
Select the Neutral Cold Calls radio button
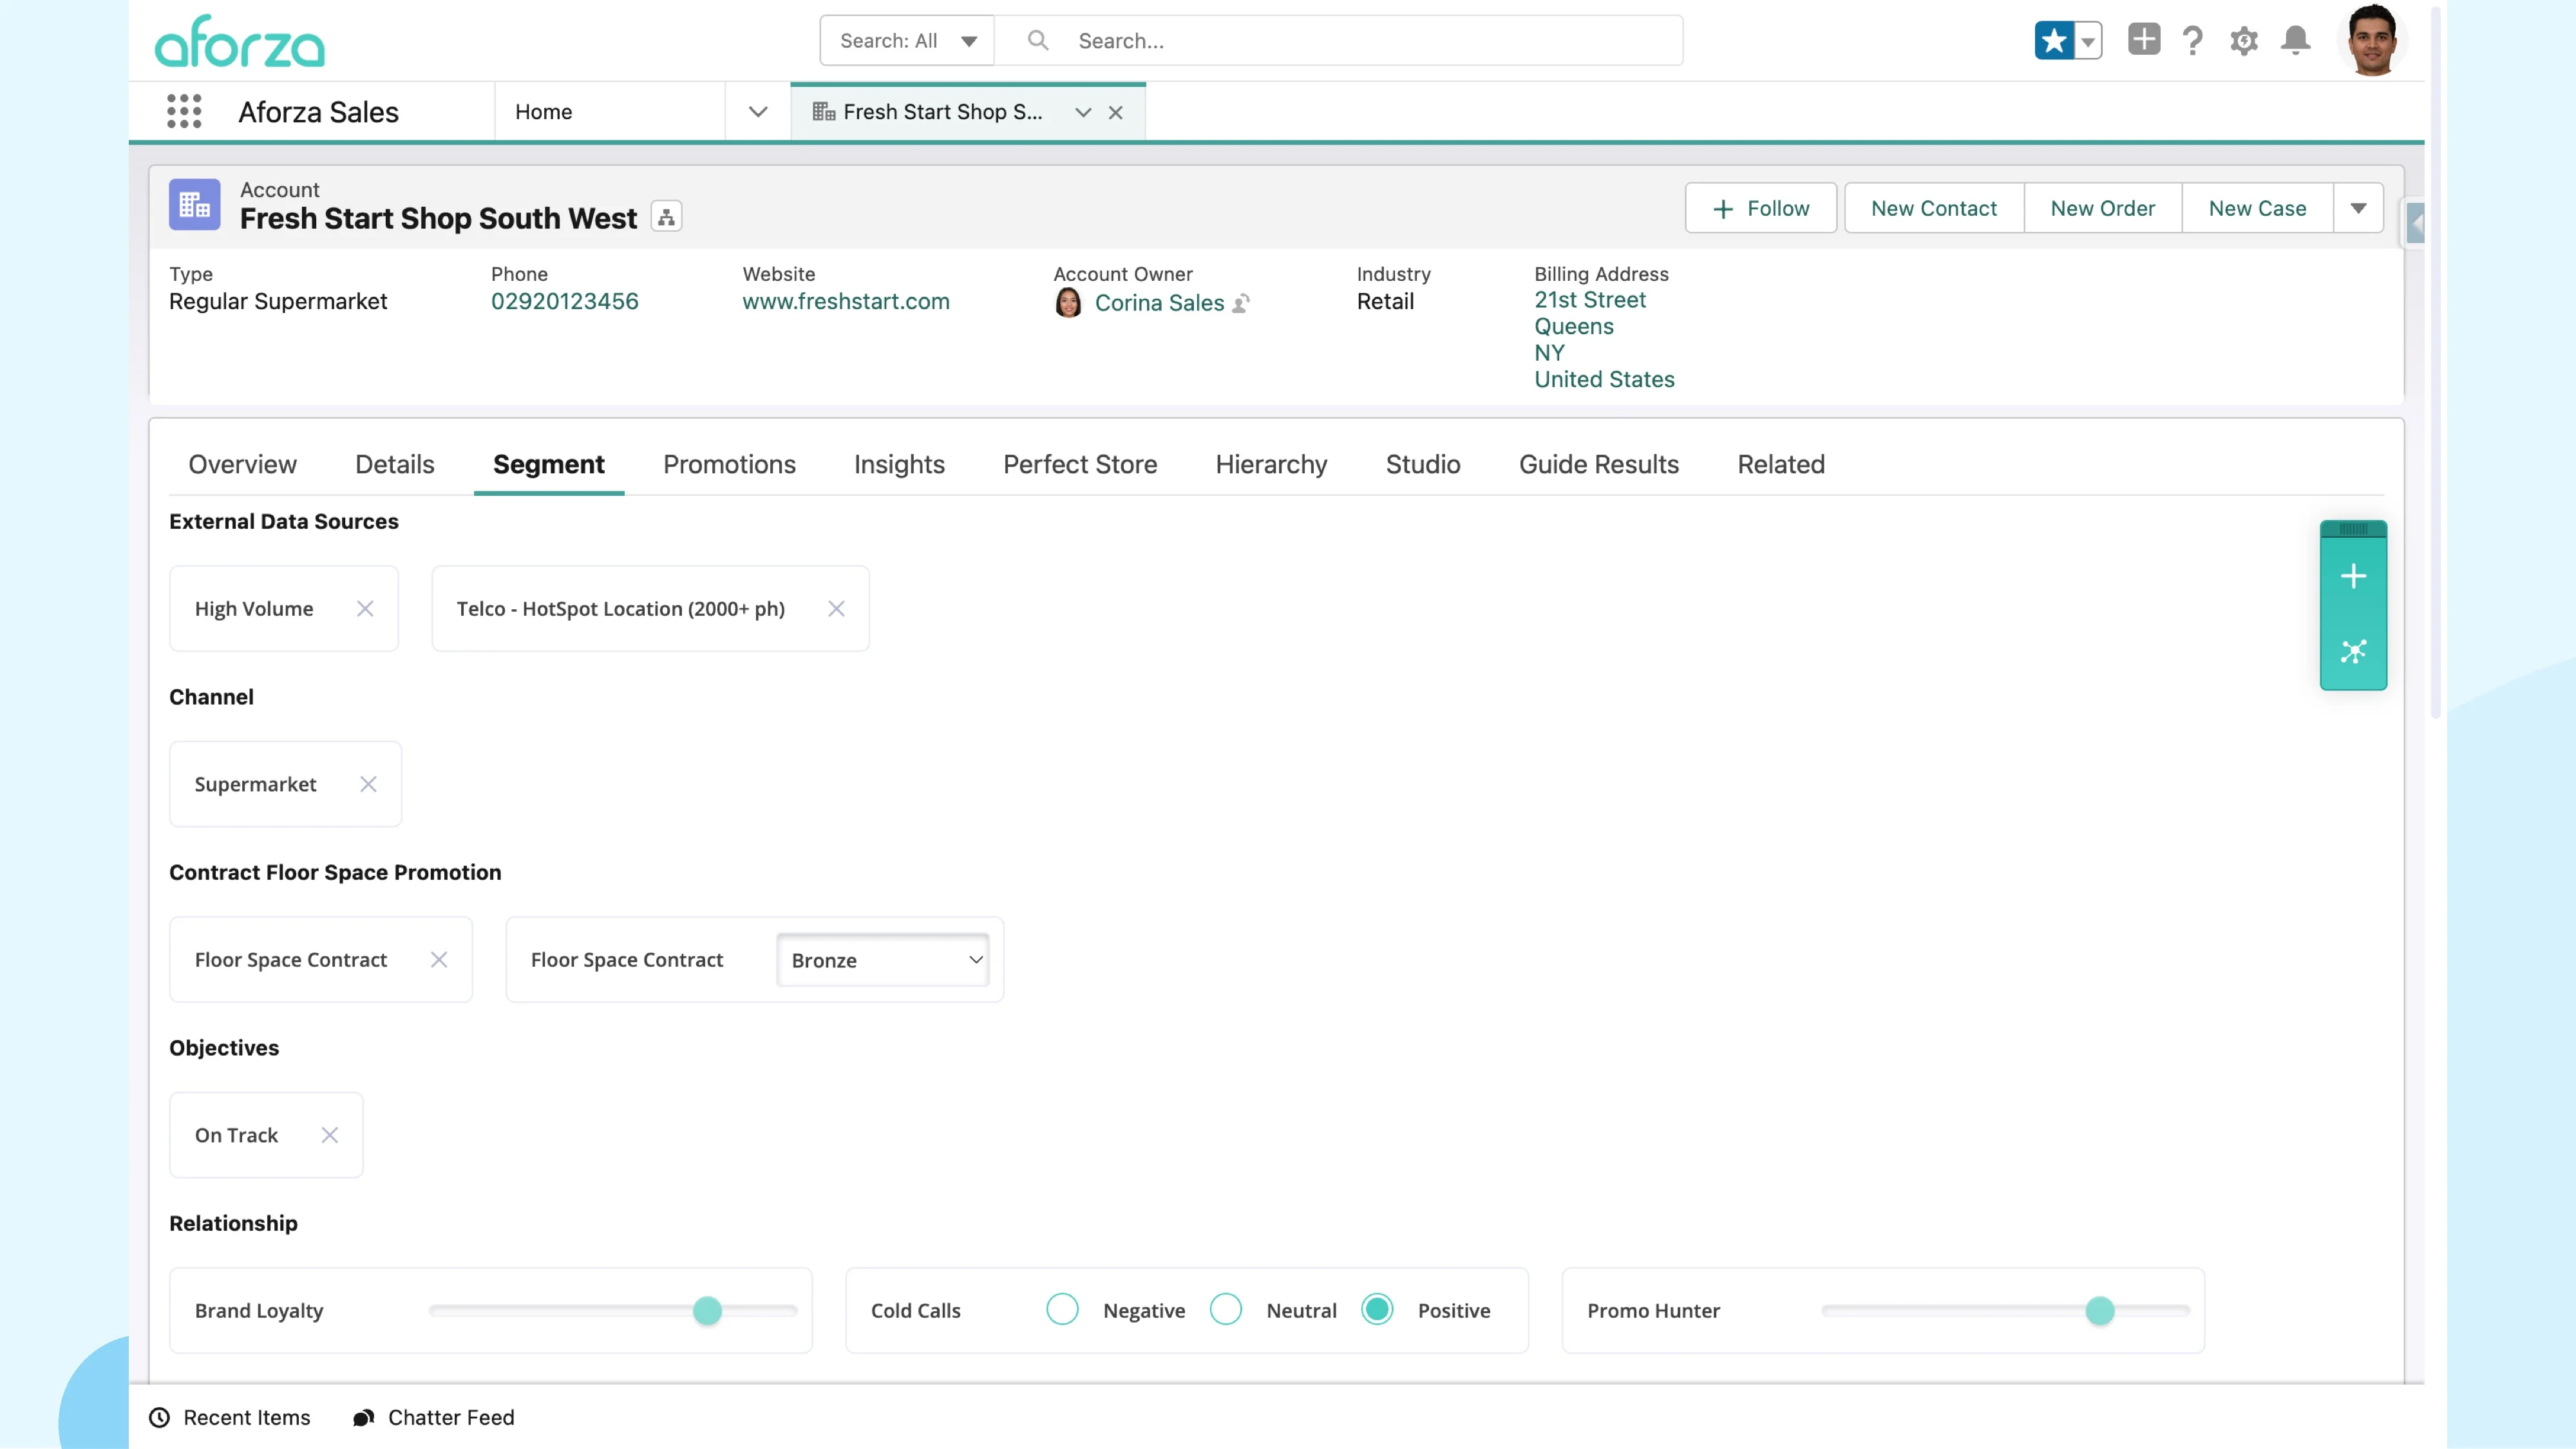(x=1226, y=1310)
